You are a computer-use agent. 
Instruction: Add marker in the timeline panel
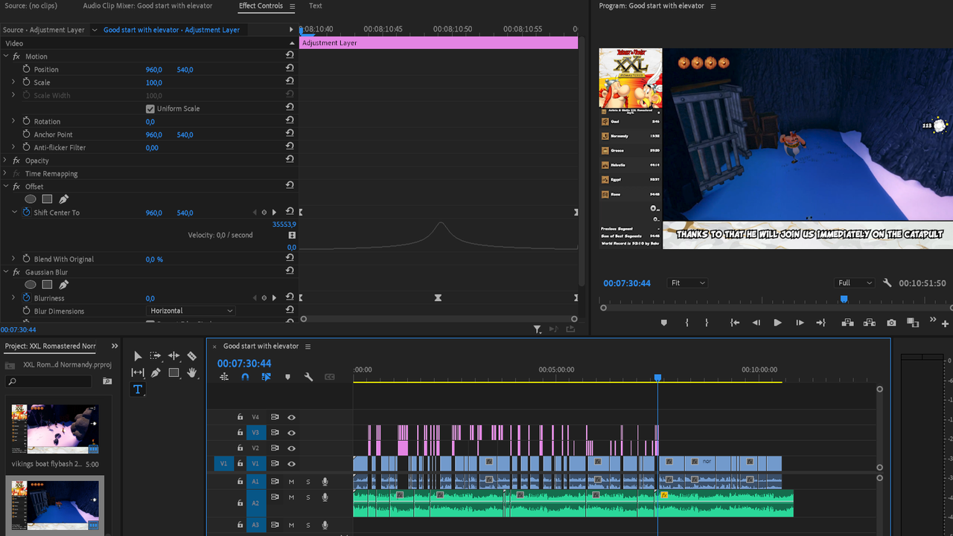[287, 377]
